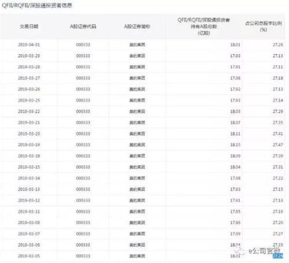289x263 pixels.
Task: Click holdings 18.15 in the 2019-03-19 row
Action: [235, 145]
